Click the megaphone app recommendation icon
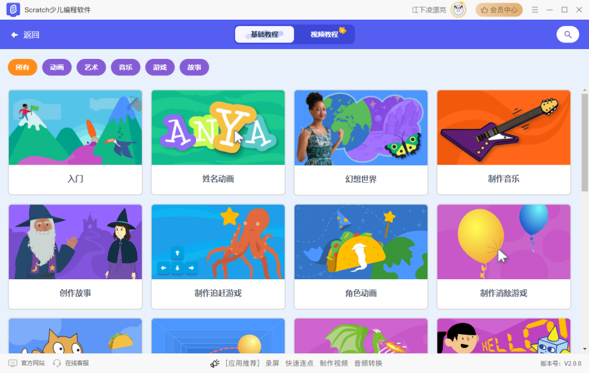The height and width of the screenshot is (373, 589). tap(215, 363)
